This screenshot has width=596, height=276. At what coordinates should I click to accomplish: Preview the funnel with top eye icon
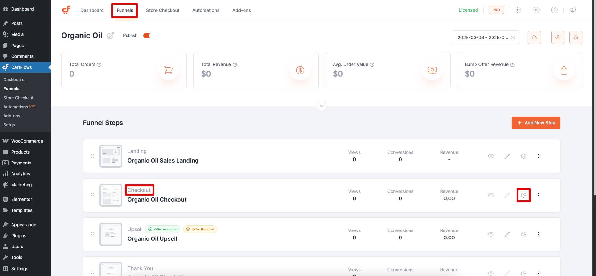coord(558,38)
